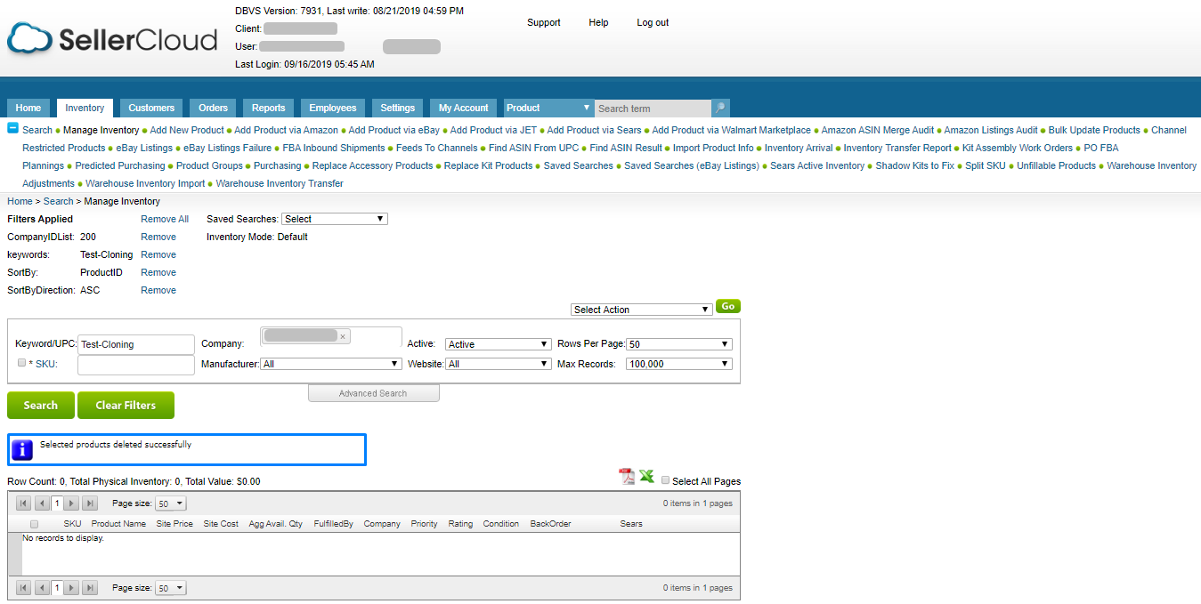
Task: Open the Active status dropdown
Action: (x=499, y=344)
